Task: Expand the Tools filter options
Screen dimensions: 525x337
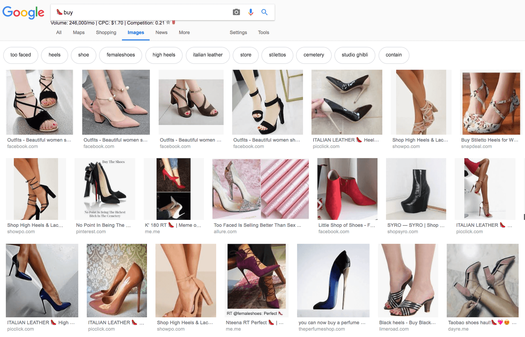Action: tap(263, 33)
